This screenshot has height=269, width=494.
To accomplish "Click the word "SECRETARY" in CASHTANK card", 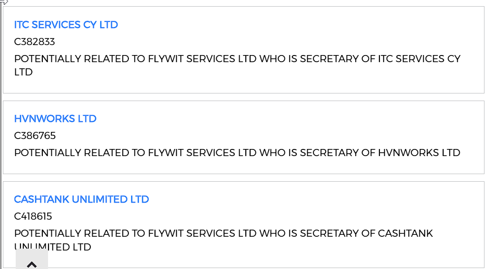I will click(x=331, y=233).
